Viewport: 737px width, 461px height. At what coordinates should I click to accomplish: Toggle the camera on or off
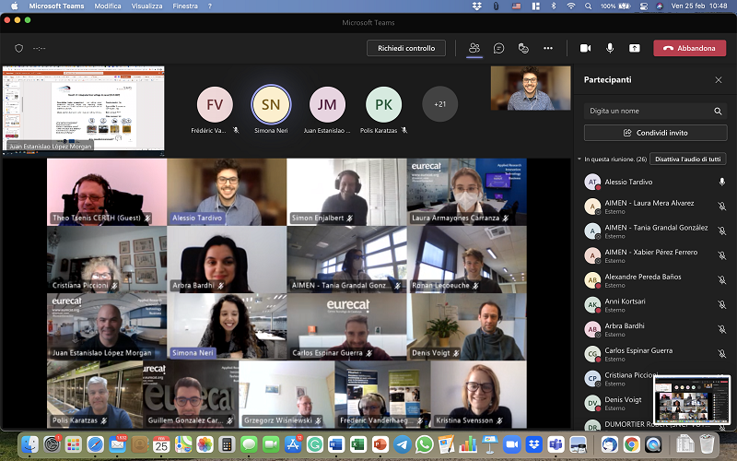coord(585,48)
